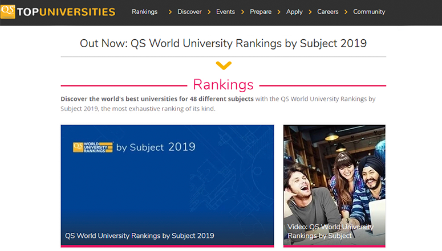442x251 pixels.
Task: Open the Discover menu
Action: tap(189, 12)
